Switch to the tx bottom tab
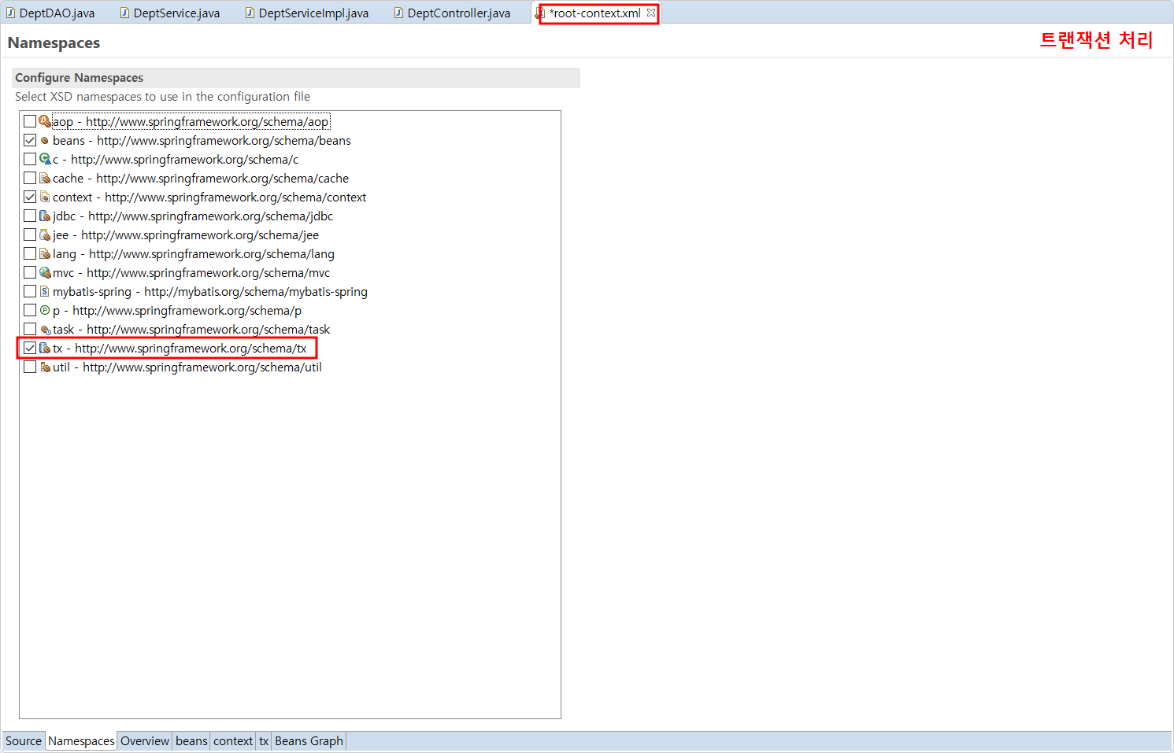Viewport: 1174px width, 753px height. (x=264, y=741)
